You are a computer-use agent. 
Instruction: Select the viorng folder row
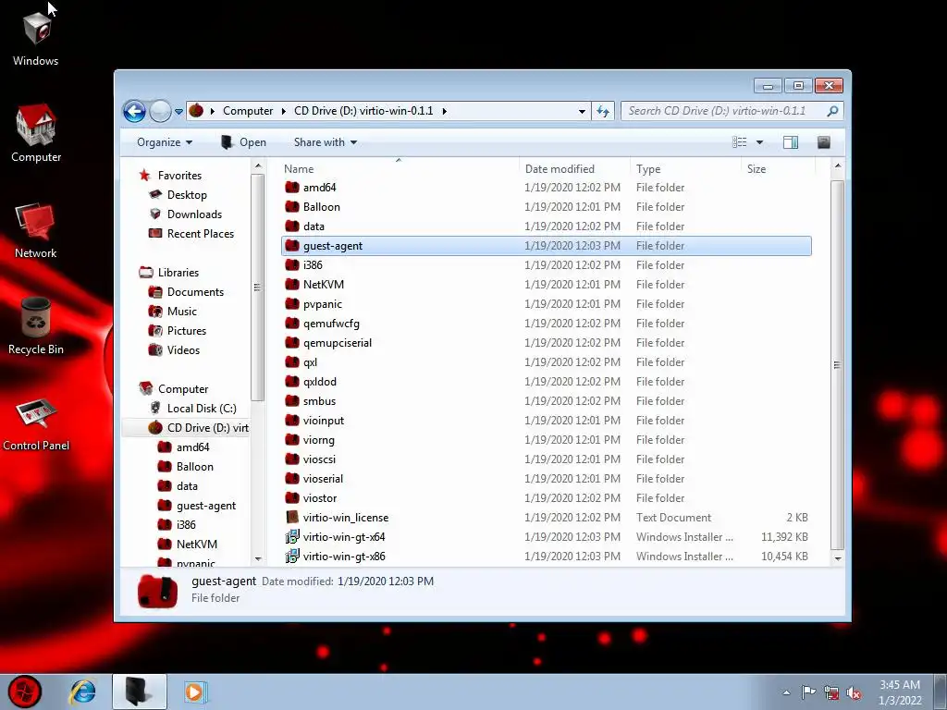click(547, 440)
